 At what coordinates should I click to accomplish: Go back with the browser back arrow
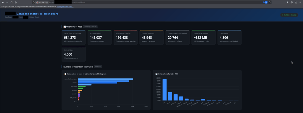[x=3, y=2]
